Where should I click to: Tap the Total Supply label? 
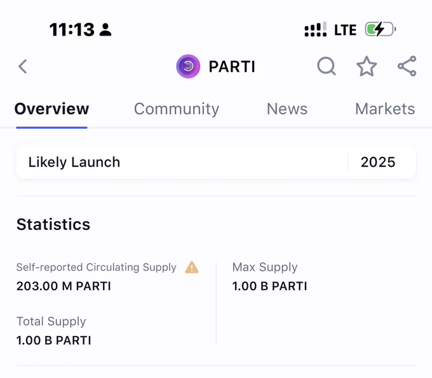[x=51, y=321]
